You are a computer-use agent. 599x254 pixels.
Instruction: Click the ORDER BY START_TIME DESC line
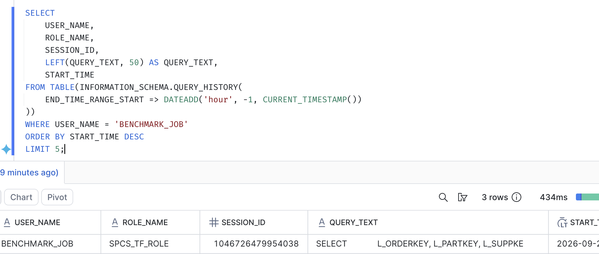click(85, 137)
